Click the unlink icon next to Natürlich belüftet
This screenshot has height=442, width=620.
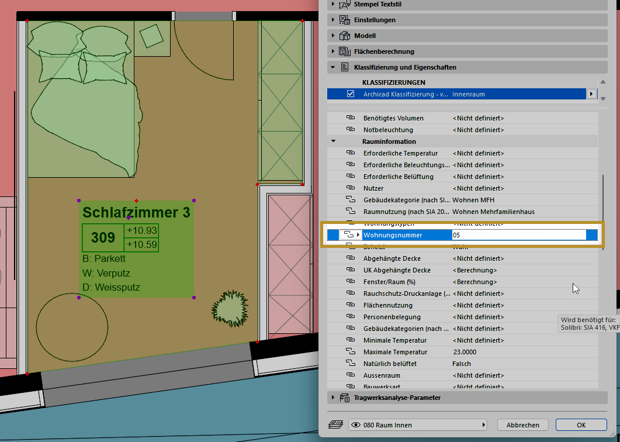pos(351,364)
